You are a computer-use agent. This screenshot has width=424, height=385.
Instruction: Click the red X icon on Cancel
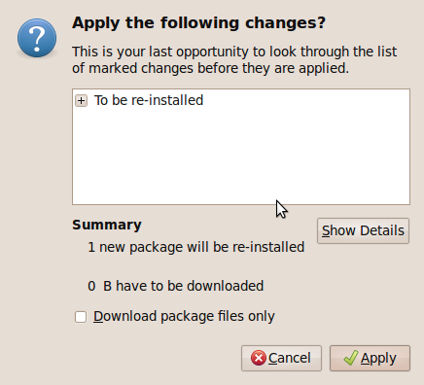click(x=259, y=358)
